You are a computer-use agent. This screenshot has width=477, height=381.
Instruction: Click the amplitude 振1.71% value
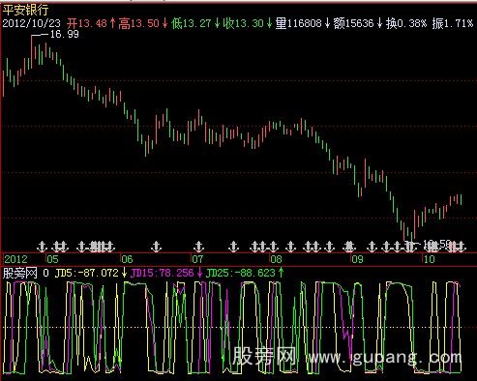(453, 23)
